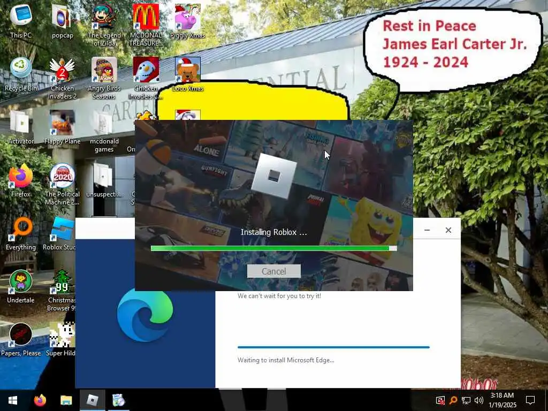Select the Activator desktop icon

(x=21, y=127)
